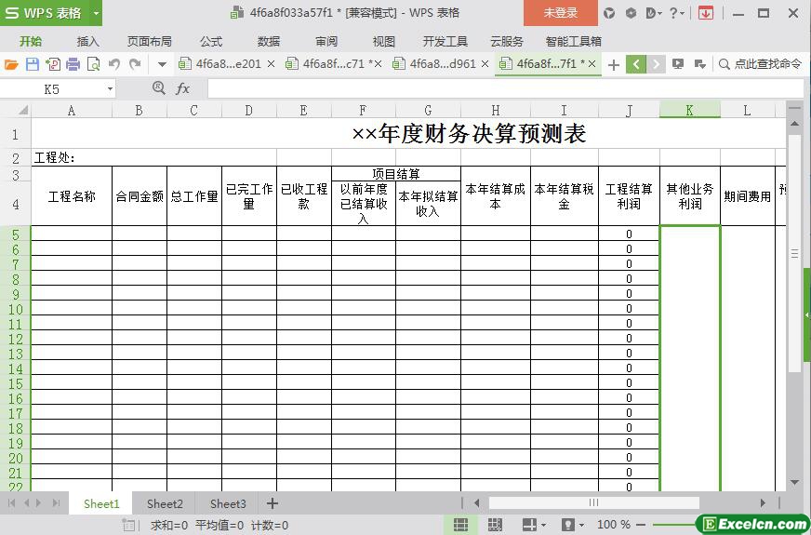Add a new sheet with plus button
This screenshot has width=811, height=535.
pos(273,503)
